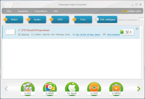Click the pencil icon to rename the video
This screenshot has height=99, width=145.
tap(19, 30)
